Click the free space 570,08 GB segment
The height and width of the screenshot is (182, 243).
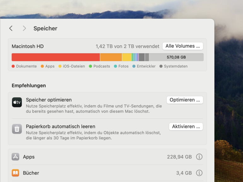click(x=176, y=57)
